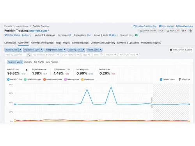Image resolution: width=195 pixels, height=146 pixels.
Task: Open the Tags filter dropdown
Action: click(x=86, y=55)
